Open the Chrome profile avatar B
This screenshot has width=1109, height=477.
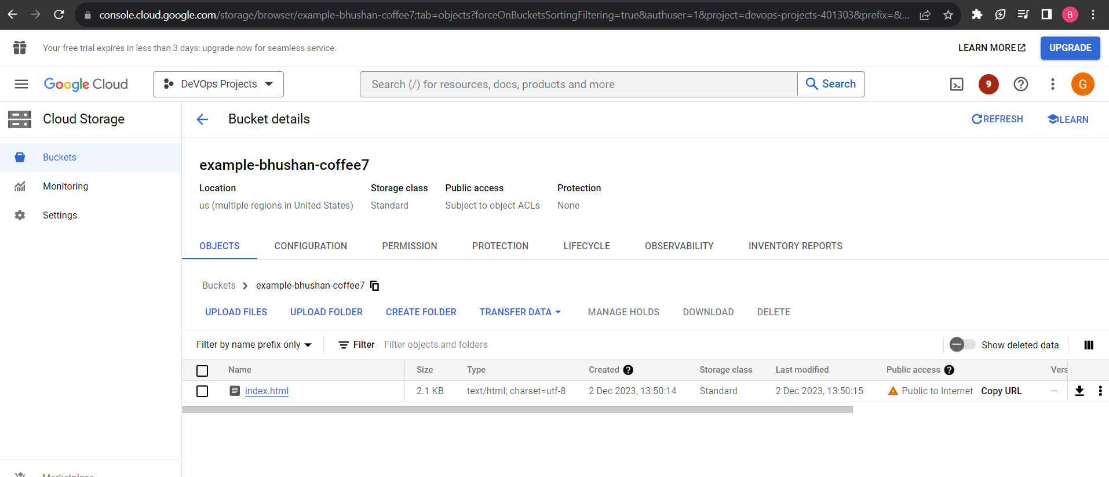pos(1070,14)
